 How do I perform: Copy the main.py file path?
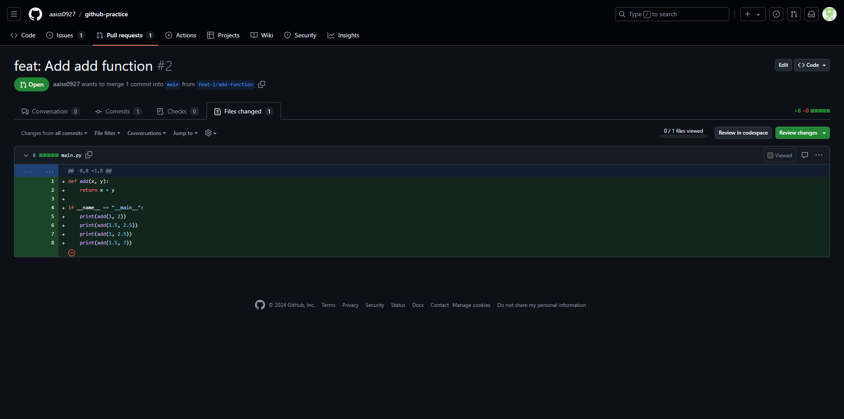point(89,155)
